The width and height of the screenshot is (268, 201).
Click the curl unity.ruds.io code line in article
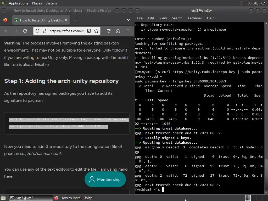(69, 119)
